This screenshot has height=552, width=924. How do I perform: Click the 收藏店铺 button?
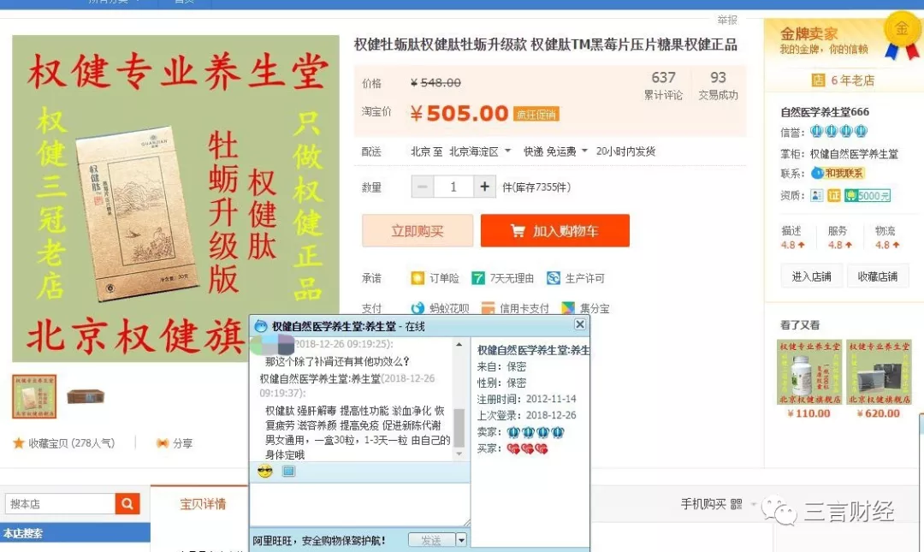coord(878,276)
